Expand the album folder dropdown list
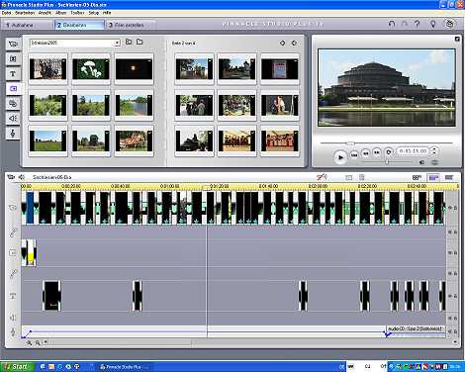Viewport: 465px width, 372px height. pos(117,43)
